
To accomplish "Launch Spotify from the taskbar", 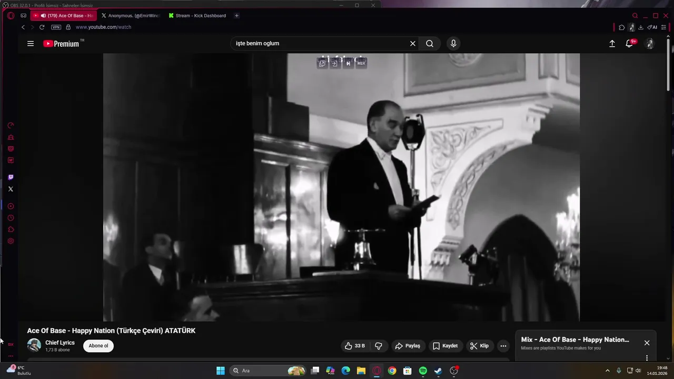I will (423, 371).
